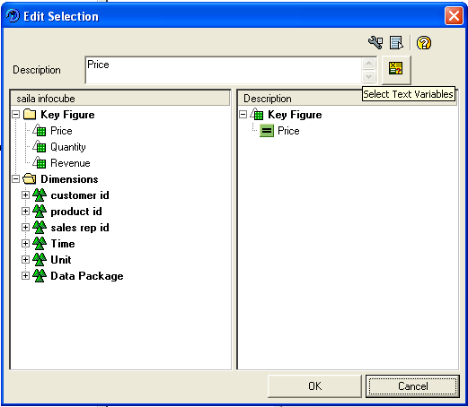Screen dimensions: 468x407
Task: Click the green equals icon beside Price
Action: click(267, 131)
